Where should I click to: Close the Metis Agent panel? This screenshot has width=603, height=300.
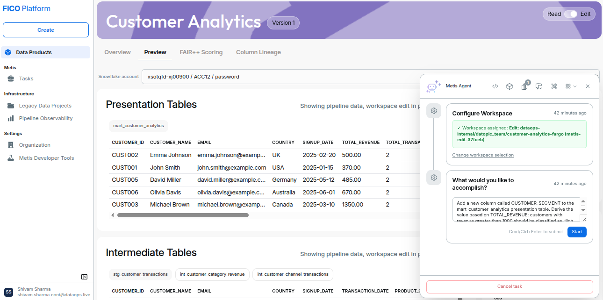(588, 86)
